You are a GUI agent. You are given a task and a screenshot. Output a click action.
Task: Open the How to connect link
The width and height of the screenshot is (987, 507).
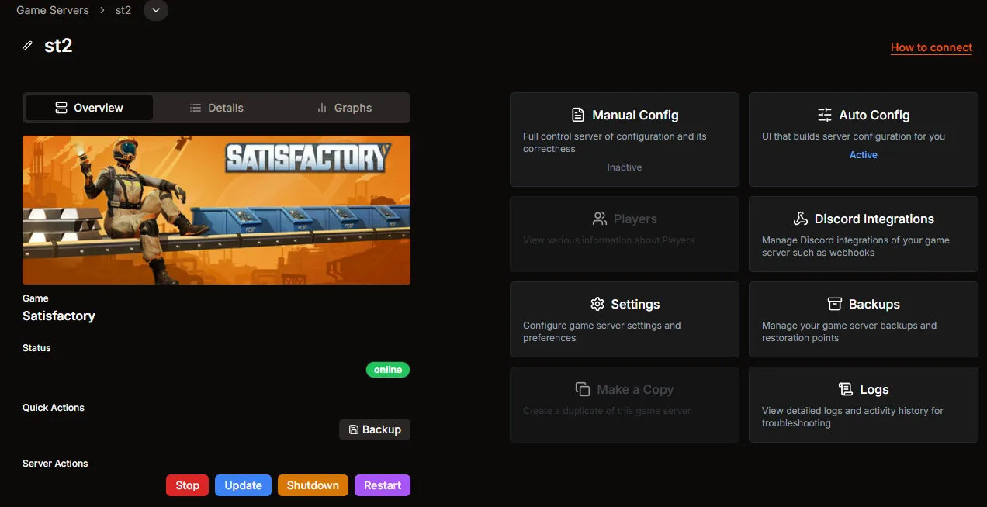[x=931, y=47]
